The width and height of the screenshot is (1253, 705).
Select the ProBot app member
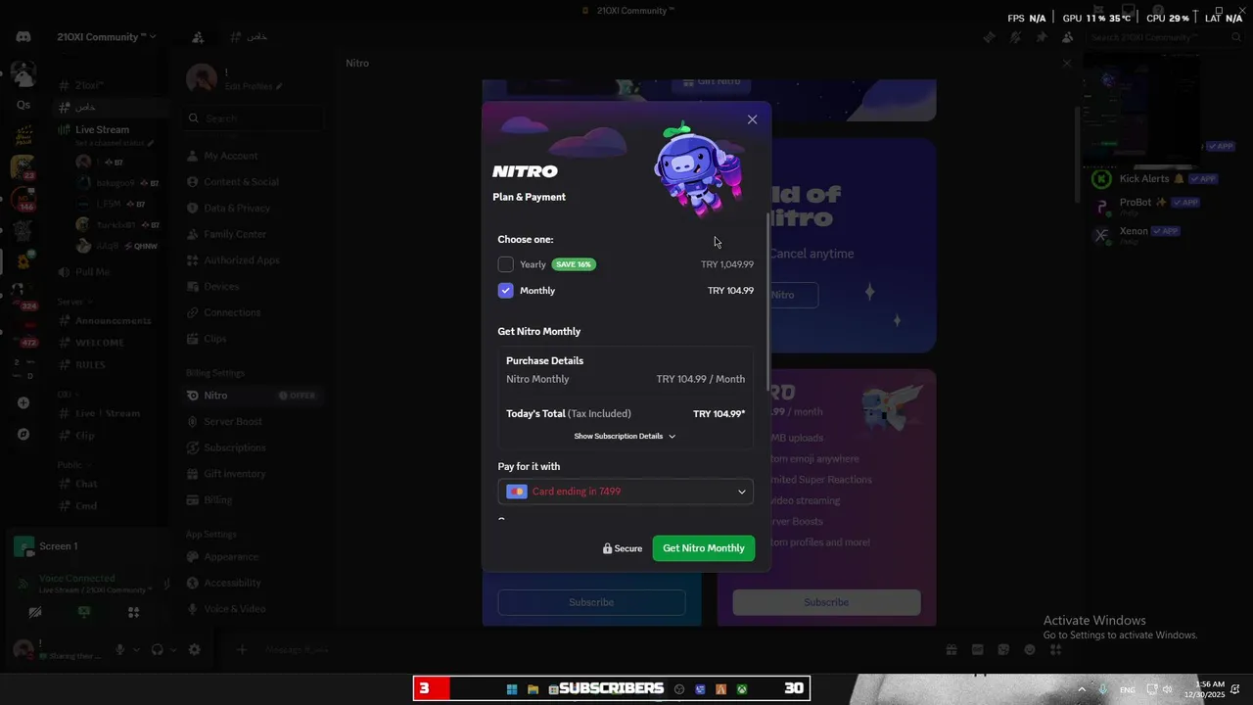click(x=1145, y=206)
